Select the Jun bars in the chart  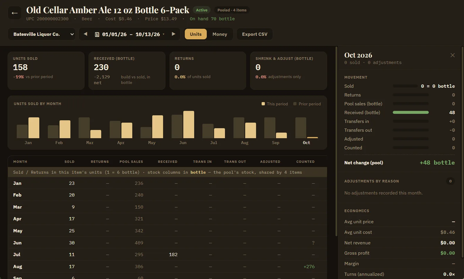tap(183, 125)
